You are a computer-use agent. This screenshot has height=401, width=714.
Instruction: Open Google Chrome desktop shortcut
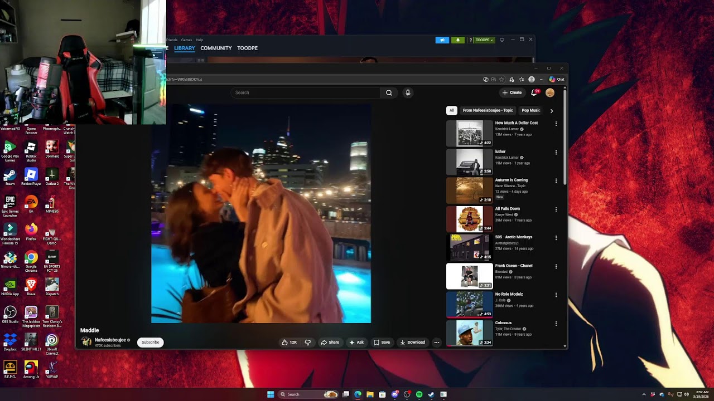tap(31, 262)
